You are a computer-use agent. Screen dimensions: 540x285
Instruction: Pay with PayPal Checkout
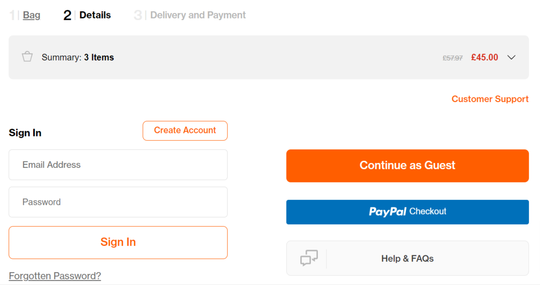click(407, 212)
